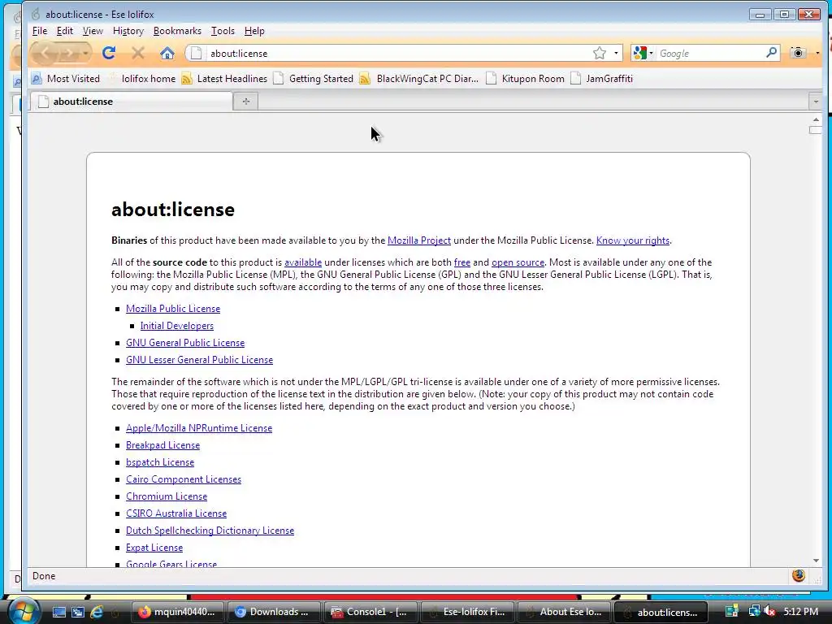Screen dimensions: 832x624
Task: Click the network tray icon
Action: [753, 612]
